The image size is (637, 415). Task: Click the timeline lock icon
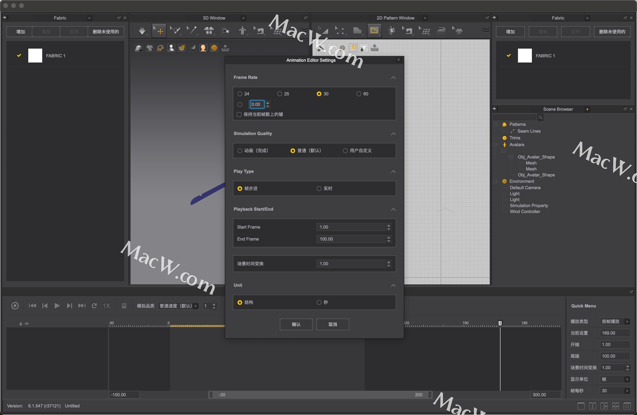[21, 324]
